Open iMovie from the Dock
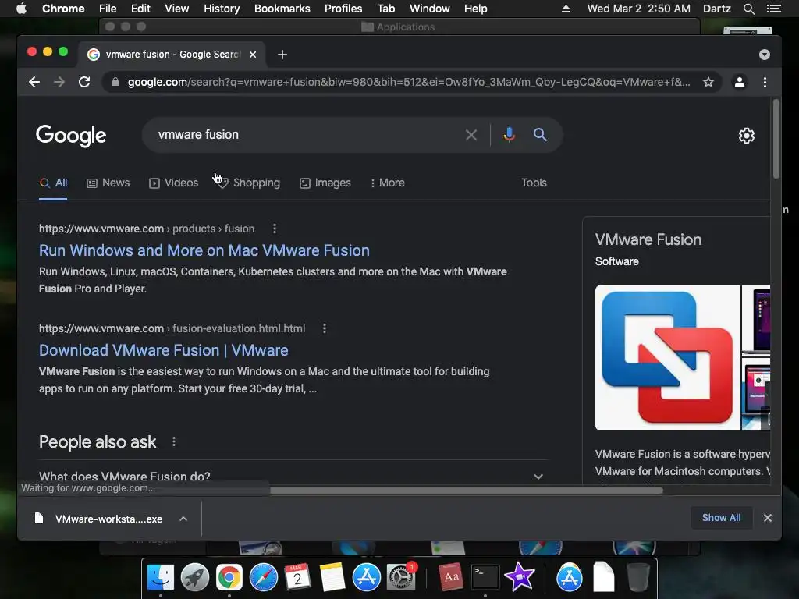This screenshot has height=599, width=799. click(519, 576)
